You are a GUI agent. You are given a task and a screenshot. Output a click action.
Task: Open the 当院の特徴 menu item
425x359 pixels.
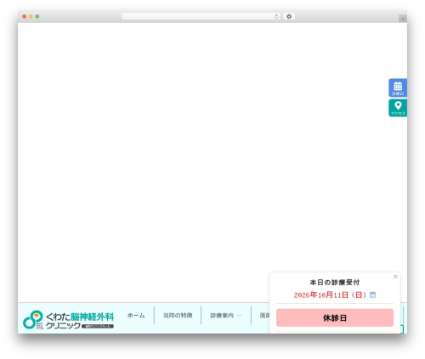click(178, 315)
